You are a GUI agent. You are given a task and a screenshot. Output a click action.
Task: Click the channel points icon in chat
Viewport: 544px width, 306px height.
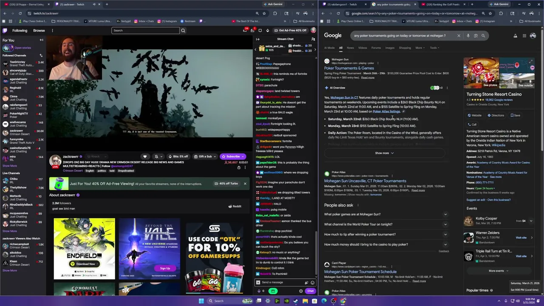[x=259, y=291]
